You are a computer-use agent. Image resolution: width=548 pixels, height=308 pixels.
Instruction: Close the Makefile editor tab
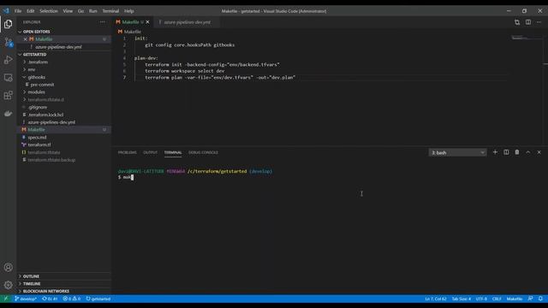tap(147, 22)
